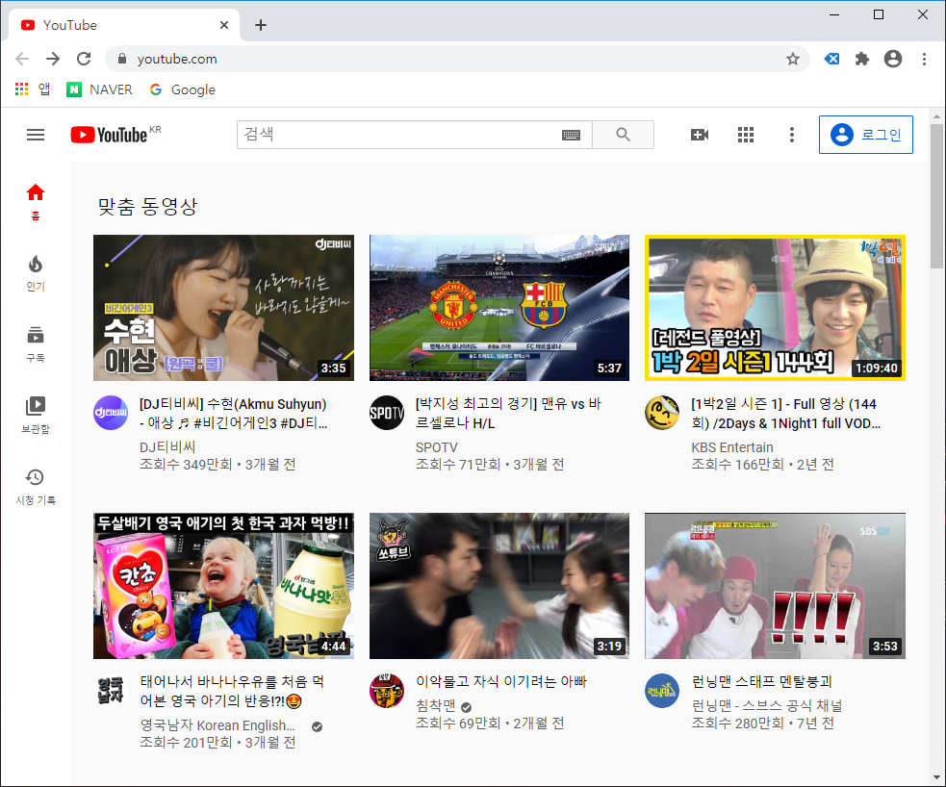Open the 침착맨 channel avatar
The width and height of the screenshot is (946, 787).
(386, 691)
